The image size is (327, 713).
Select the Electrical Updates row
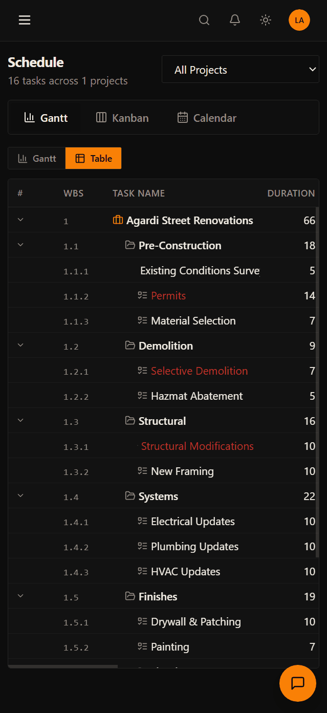(x=192, y=521)
